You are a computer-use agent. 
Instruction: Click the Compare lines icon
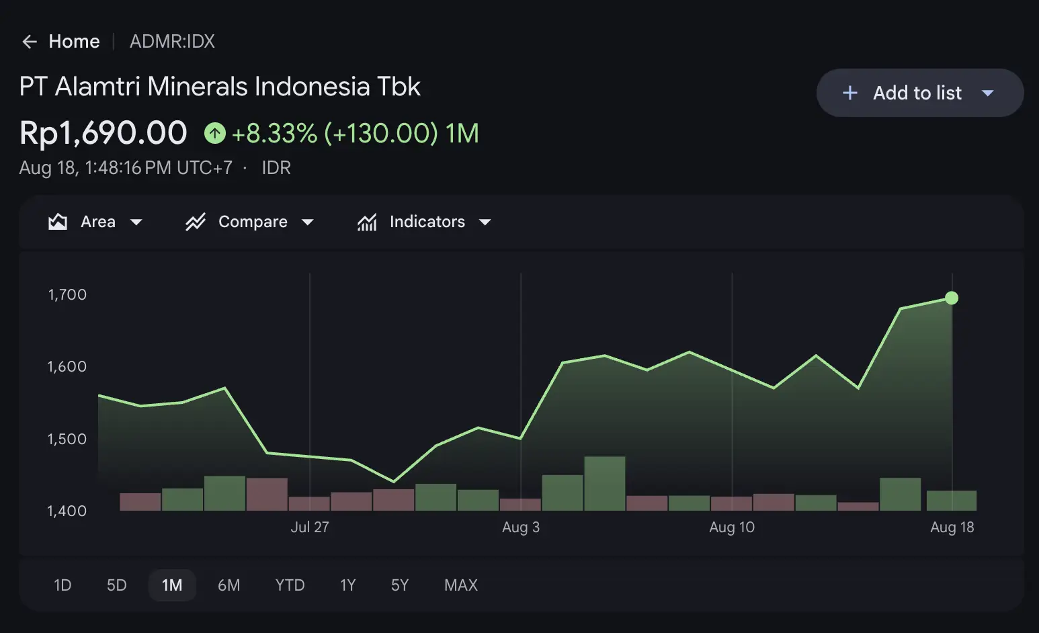pyautogui.click(x=196, y=222)
